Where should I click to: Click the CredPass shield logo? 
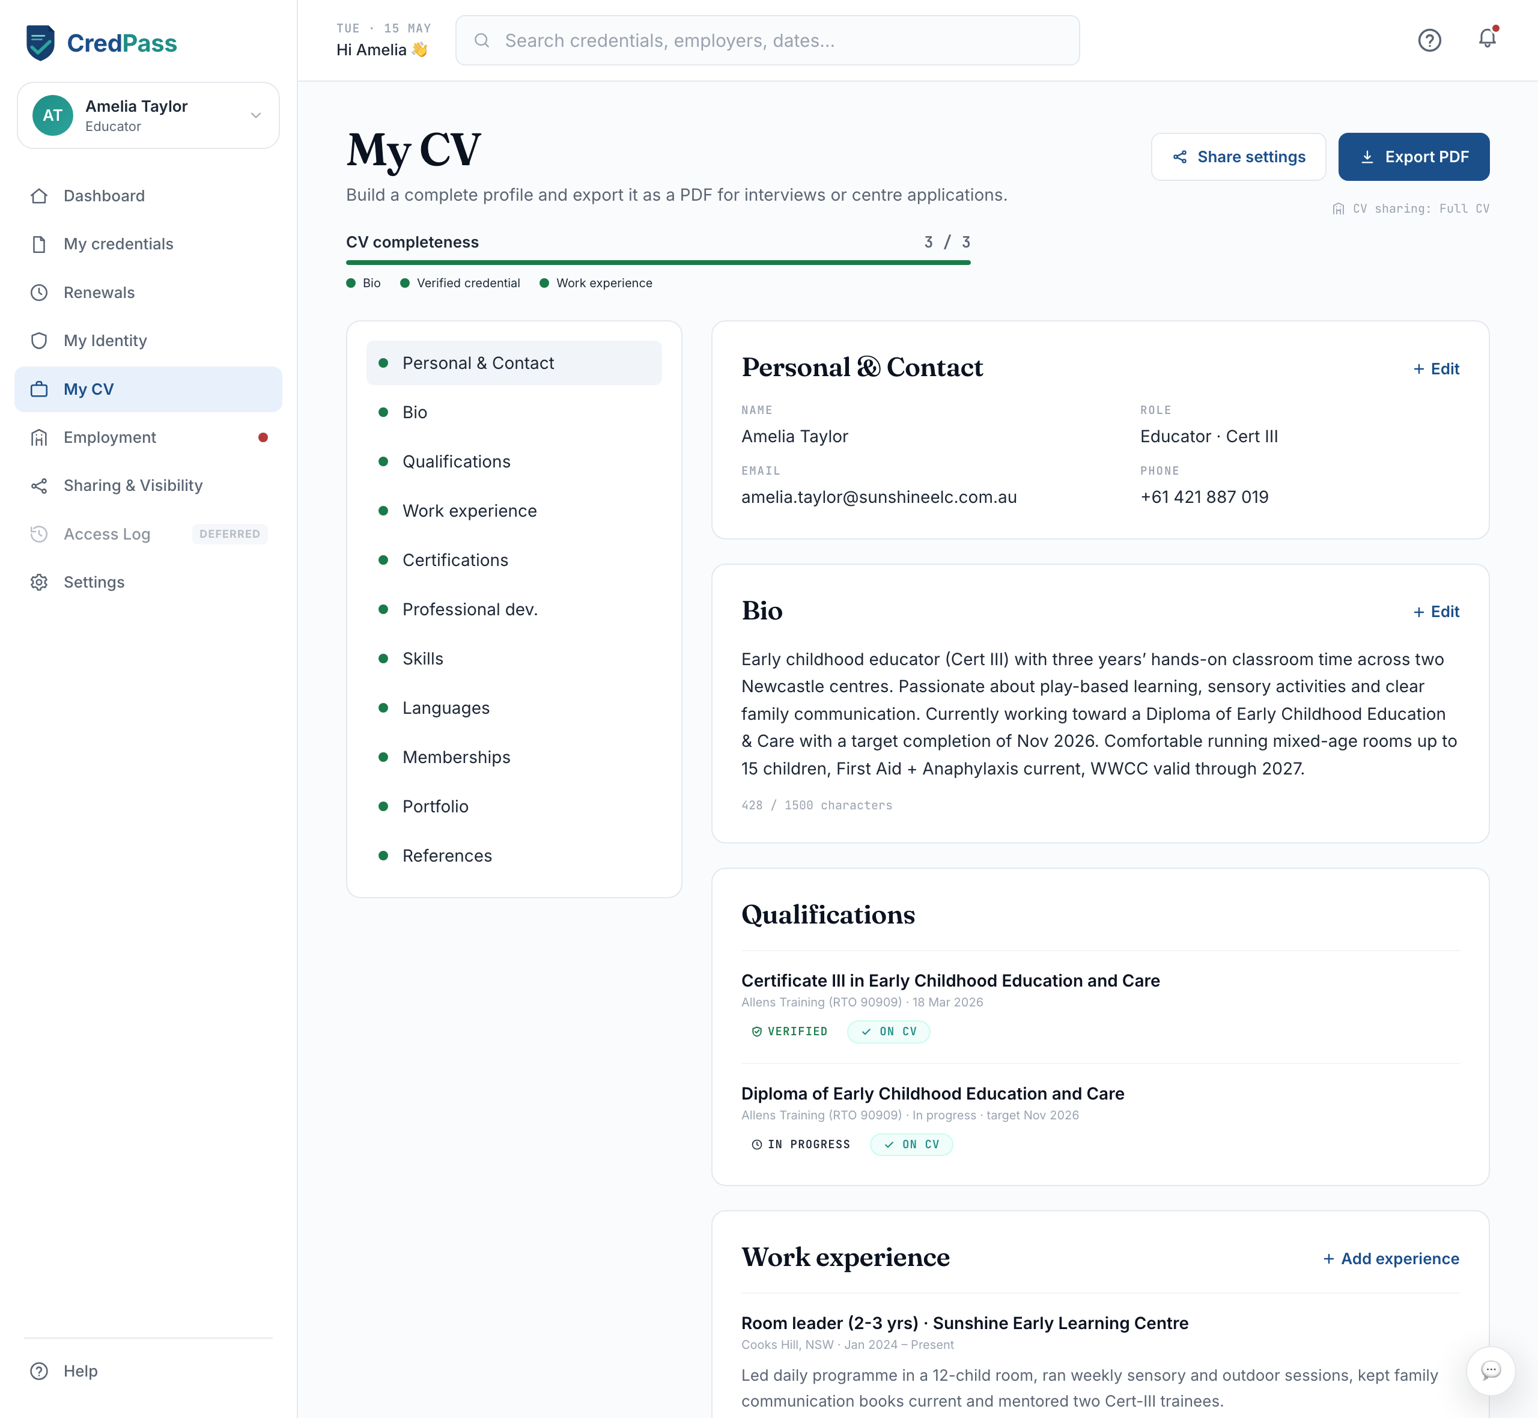point(40,42)
